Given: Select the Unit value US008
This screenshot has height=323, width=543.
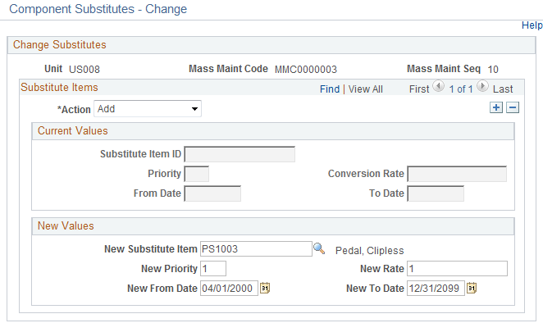Looking at the screenshot, I should tap(84, 70).
